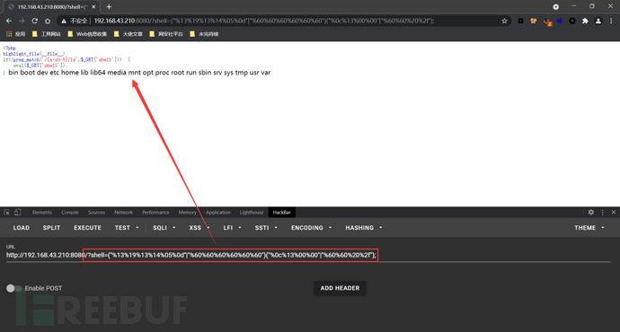Click HackBar EXECUTE button
This screenshot has height=332, width=620.
click(87, 228)
